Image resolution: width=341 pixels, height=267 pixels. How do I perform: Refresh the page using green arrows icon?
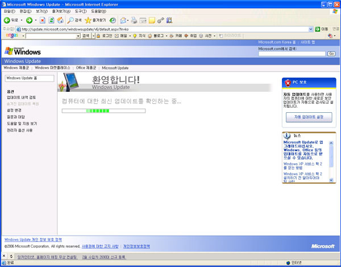[51, 20]
